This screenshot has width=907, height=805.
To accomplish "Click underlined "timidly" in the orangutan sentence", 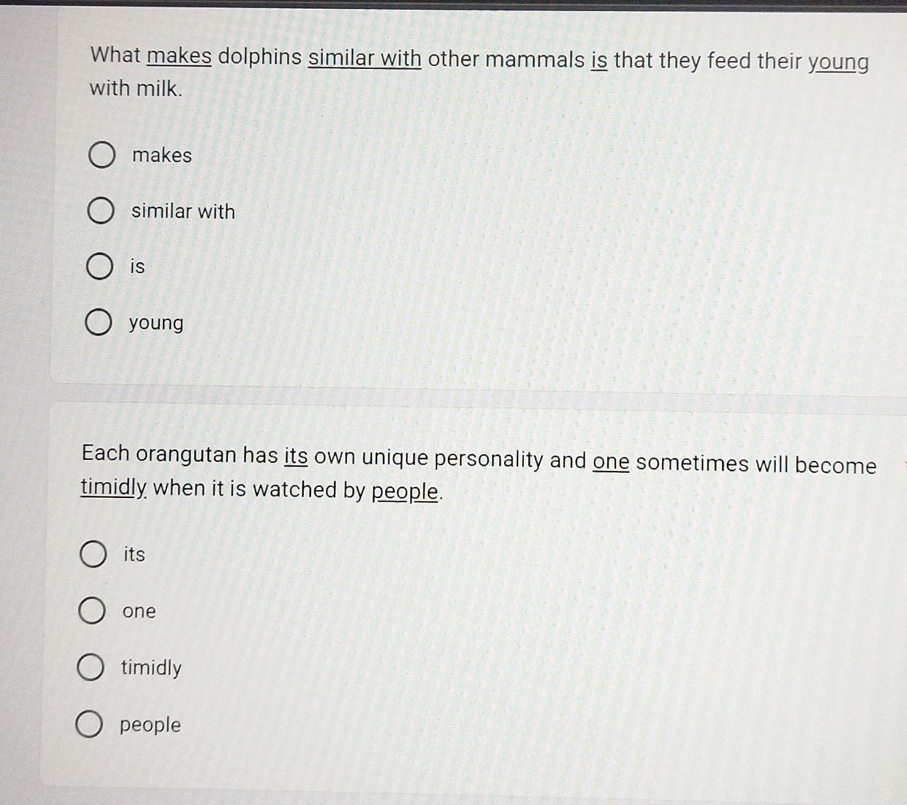I will coord(113,488).
